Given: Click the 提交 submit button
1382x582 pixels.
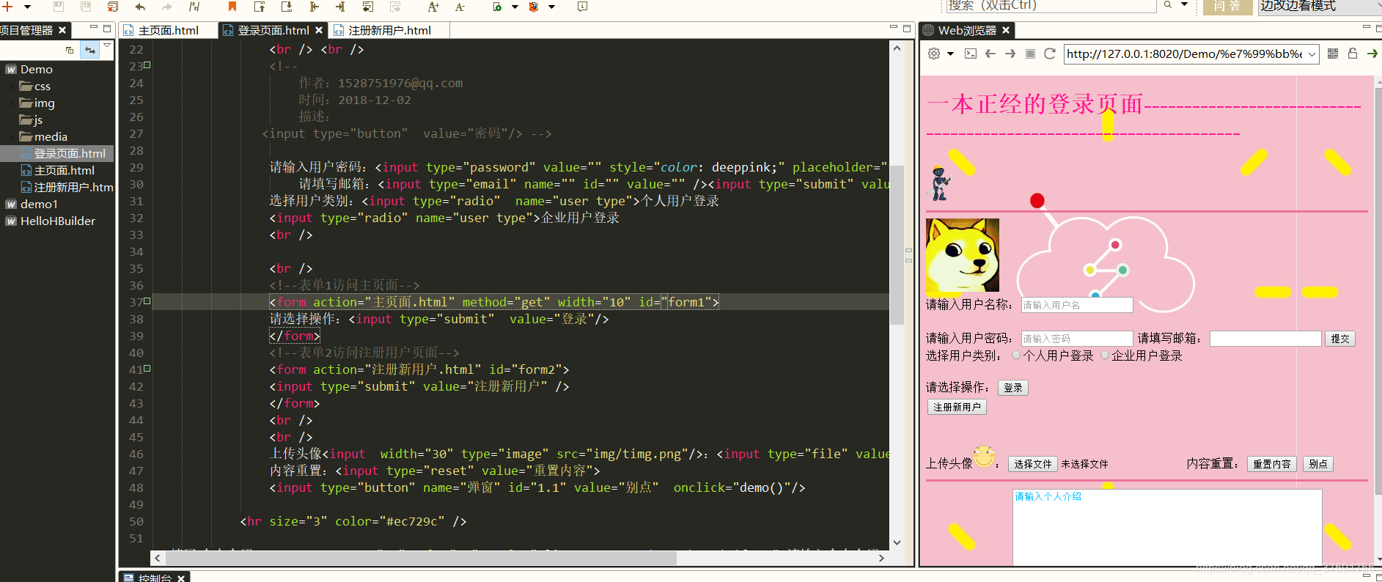Looking at the screenshot, I should (1340, 339).
